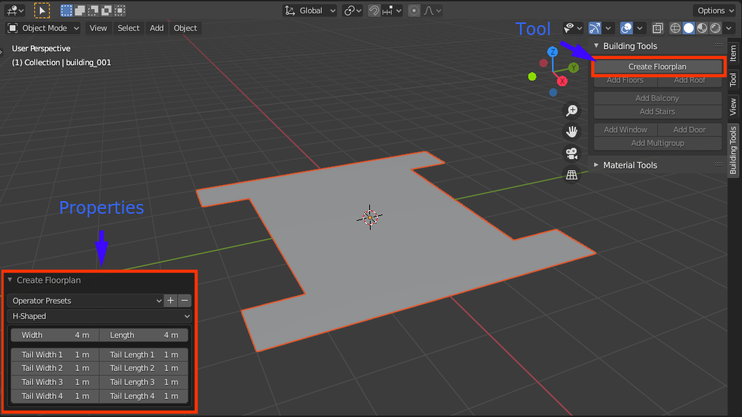The width and height of the screenshot is (742, 417).
Task: Open the pivot point dropdown
Action: click(352, 11)
